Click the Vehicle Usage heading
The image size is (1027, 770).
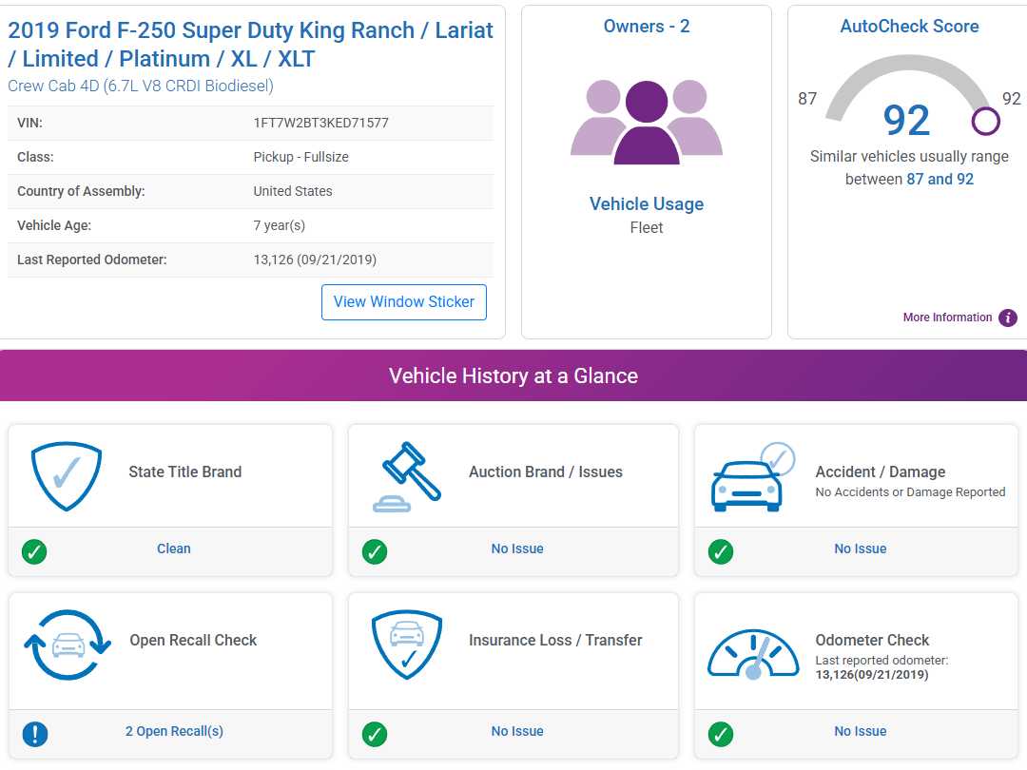(647, 204)
